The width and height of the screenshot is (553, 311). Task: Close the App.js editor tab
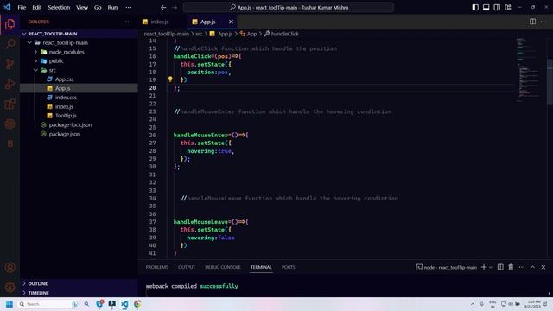tap(231, 22)
